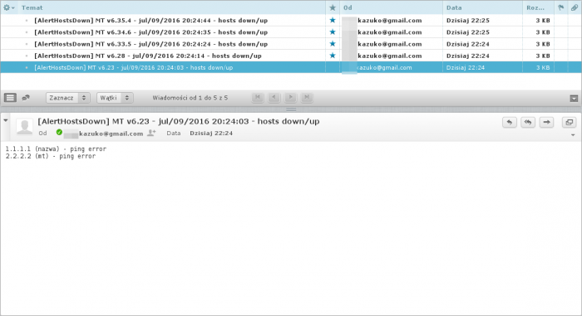The width and height of the screenshot is (582, 316).
Task: Open the Zaznacz selection dropdown
Action: click(68, 98)
